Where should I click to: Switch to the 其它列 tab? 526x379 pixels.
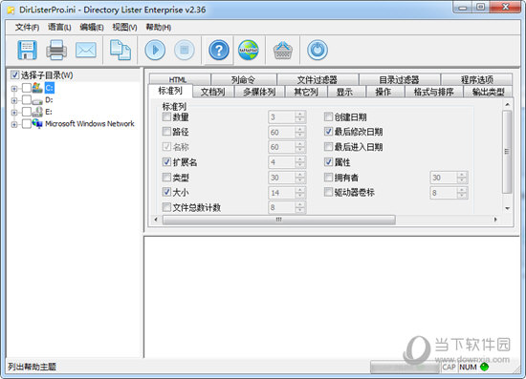306,92
